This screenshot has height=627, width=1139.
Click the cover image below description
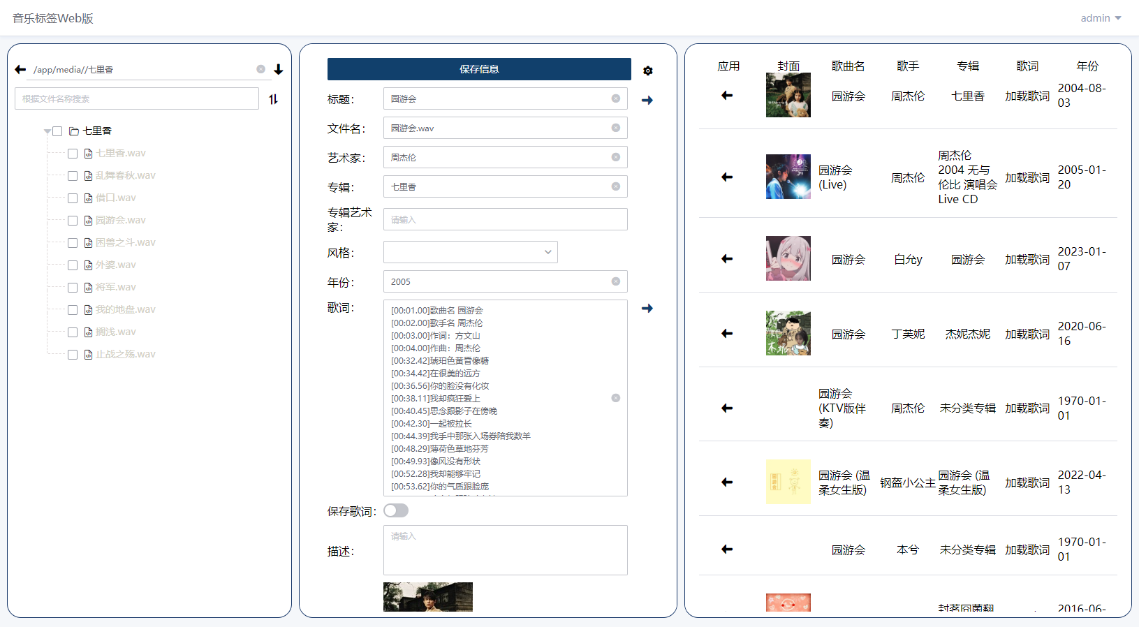428,597
